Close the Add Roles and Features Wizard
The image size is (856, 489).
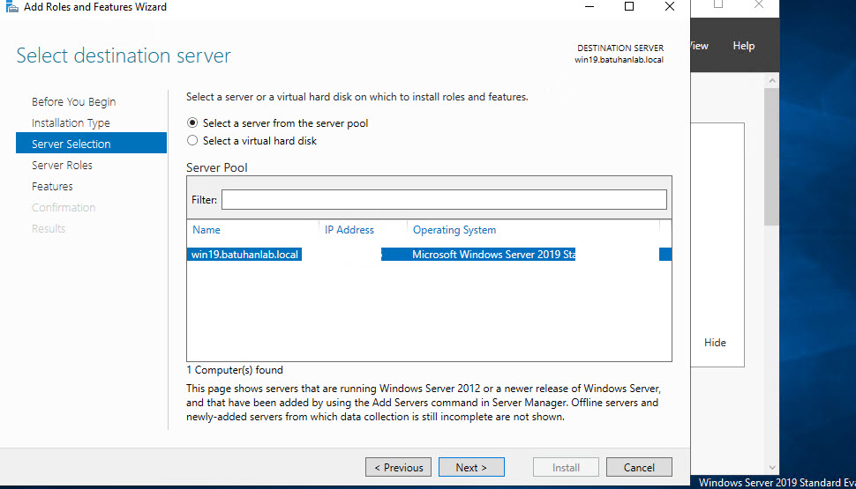(670, 7)
